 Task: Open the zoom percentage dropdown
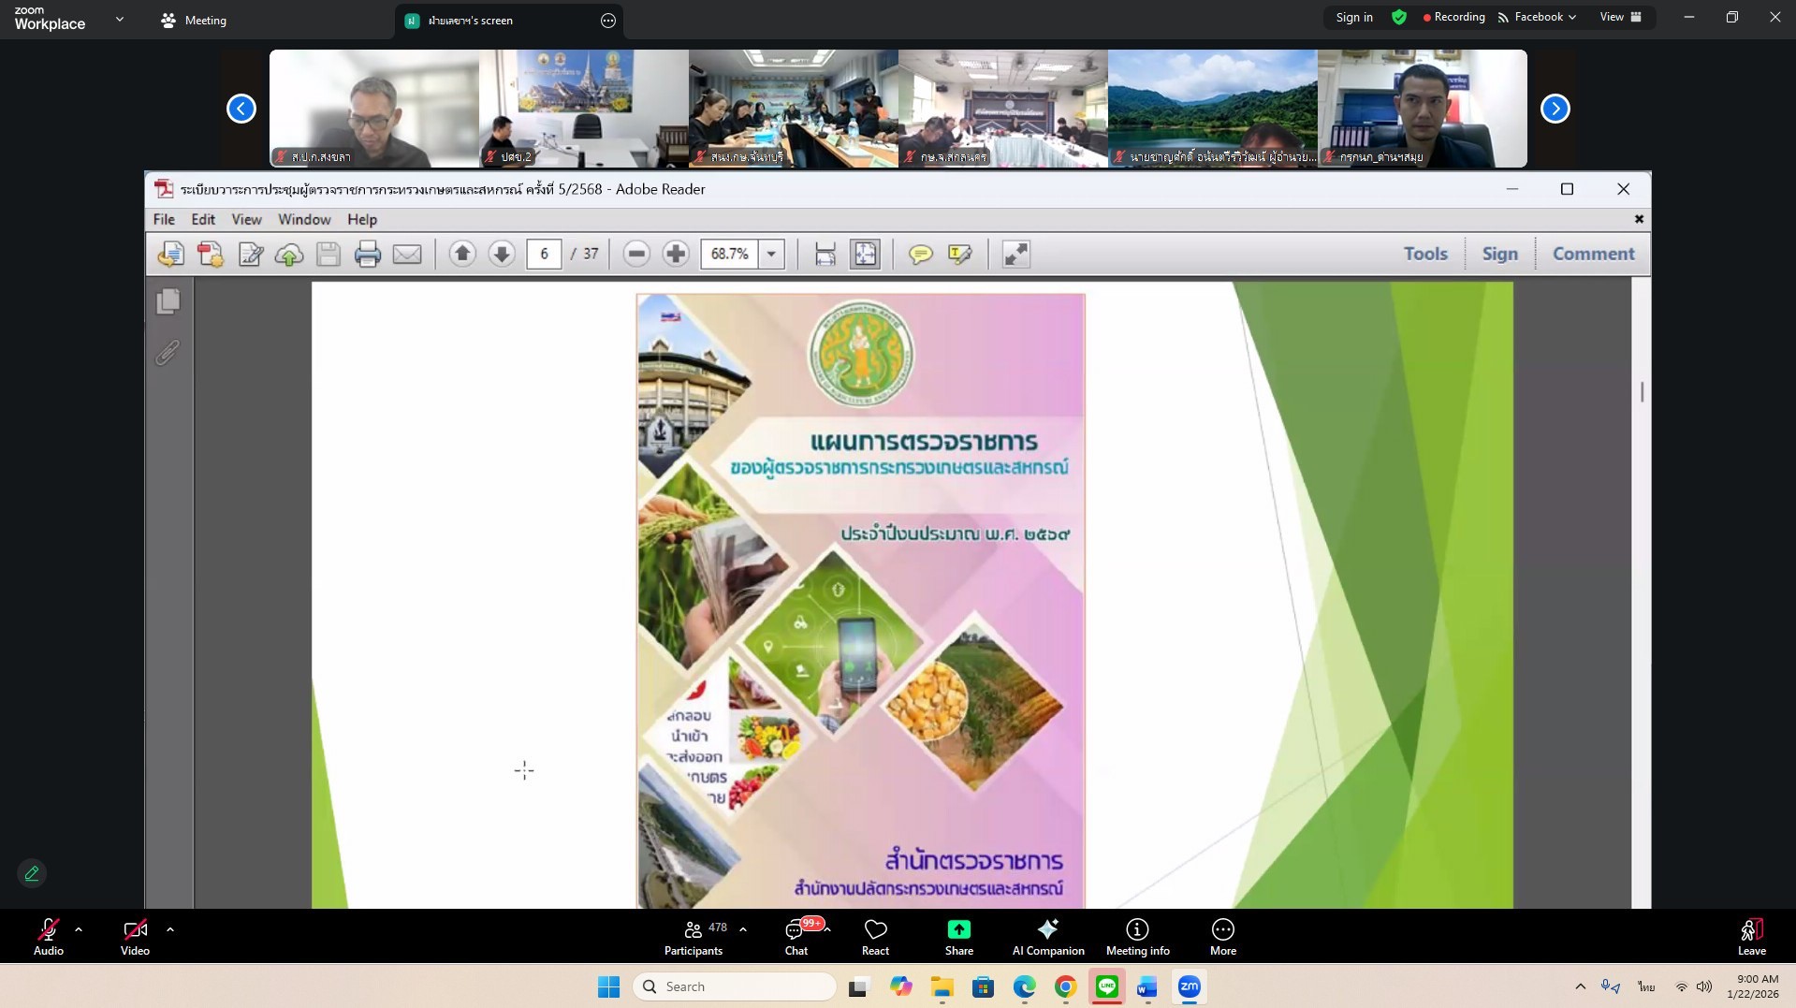(770, 254)
